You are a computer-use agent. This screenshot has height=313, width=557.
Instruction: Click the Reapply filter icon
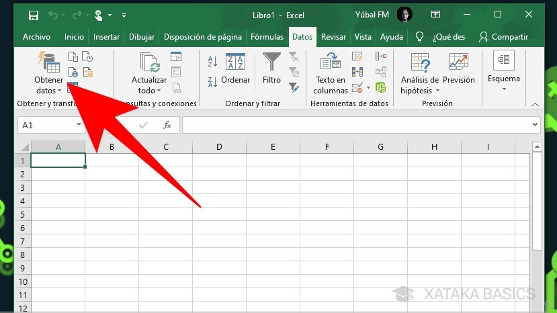pyautogui.click(x=294, y=73)
